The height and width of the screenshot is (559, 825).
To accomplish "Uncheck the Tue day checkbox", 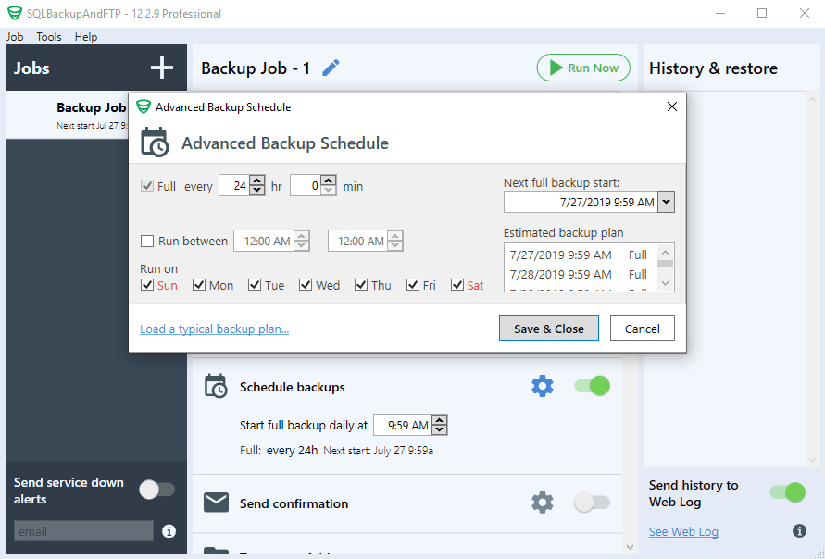I will [x=255, y=285].
